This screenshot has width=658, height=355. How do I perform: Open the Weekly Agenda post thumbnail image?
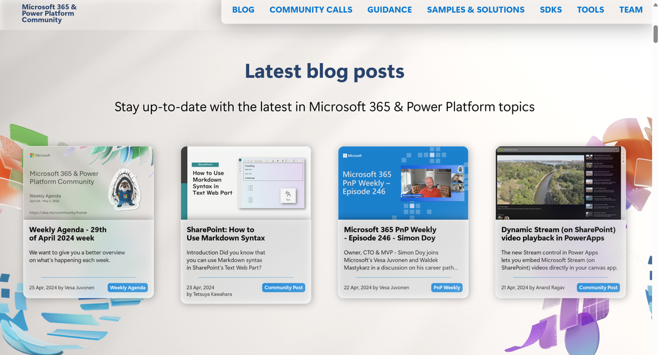[x=88, y=183]
